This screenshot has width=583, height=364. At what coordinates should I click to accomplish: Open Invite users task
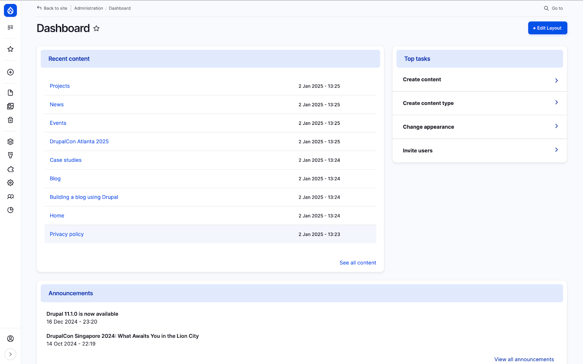coord(480,151)
